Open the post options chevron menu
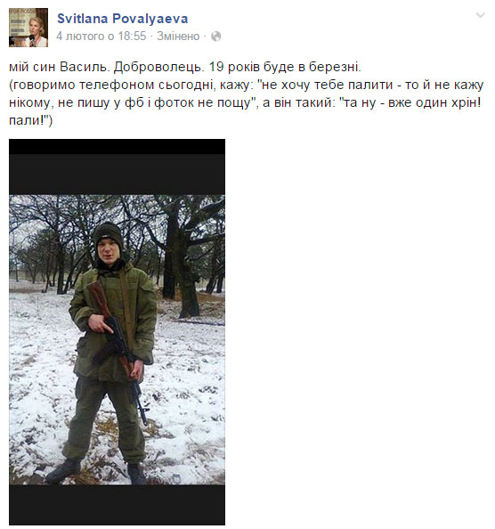495x529 pixels. pos(480,15)
